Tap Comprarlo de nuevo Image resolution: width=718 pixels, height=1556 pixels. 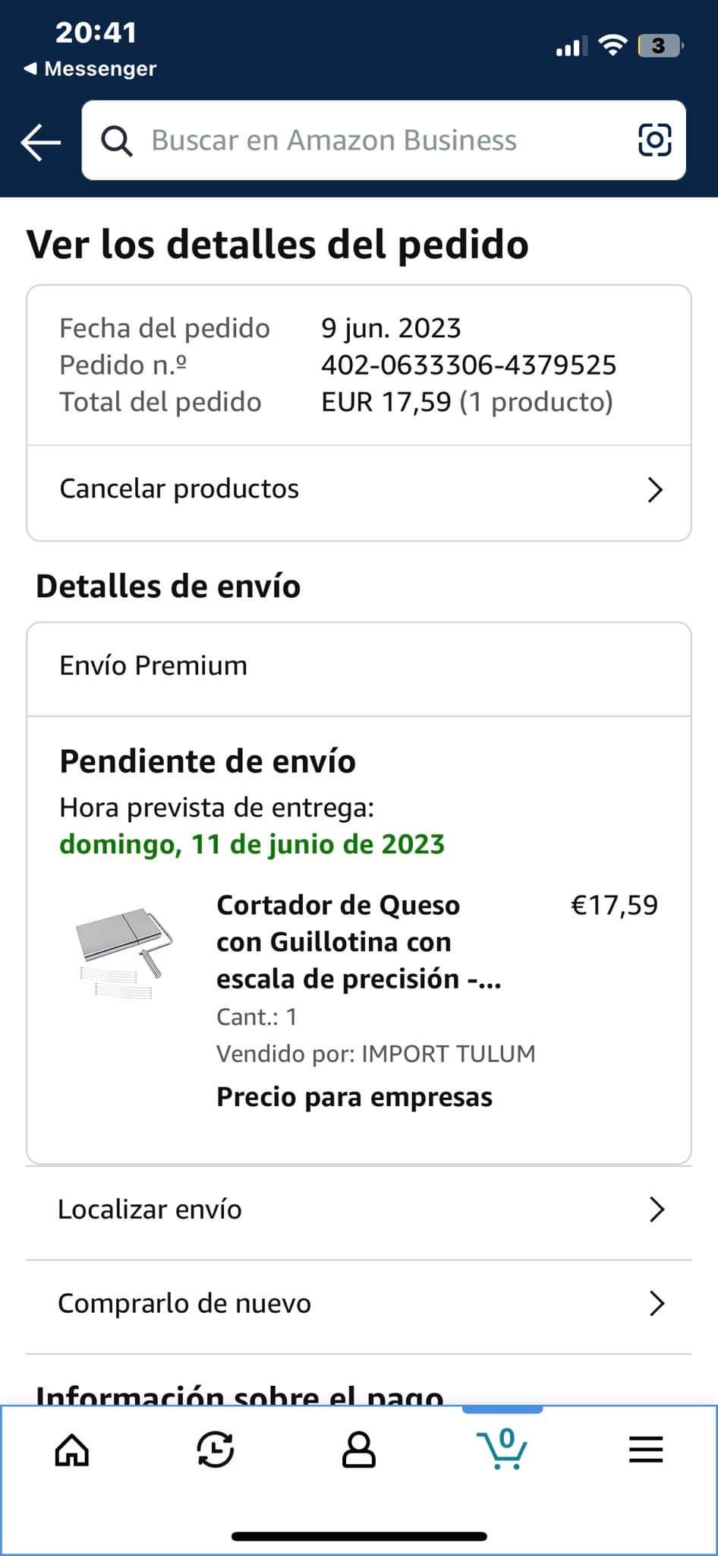pyautogui.click(x=184, y=1303)
